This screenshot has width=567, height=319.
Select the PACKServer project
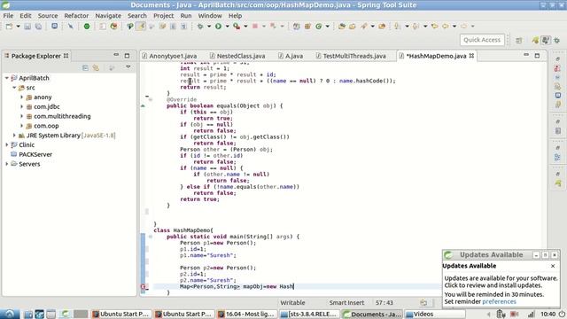(35, 154)
